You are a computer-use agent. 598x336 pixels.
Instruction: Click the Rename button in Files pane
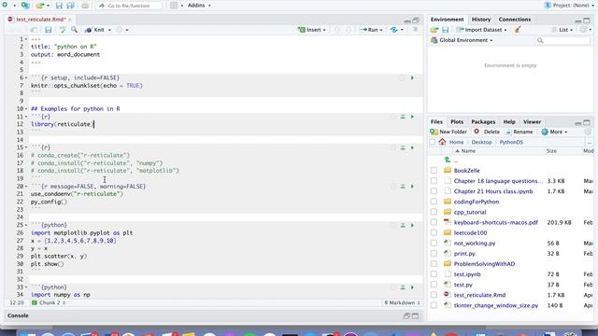(520, 132)
